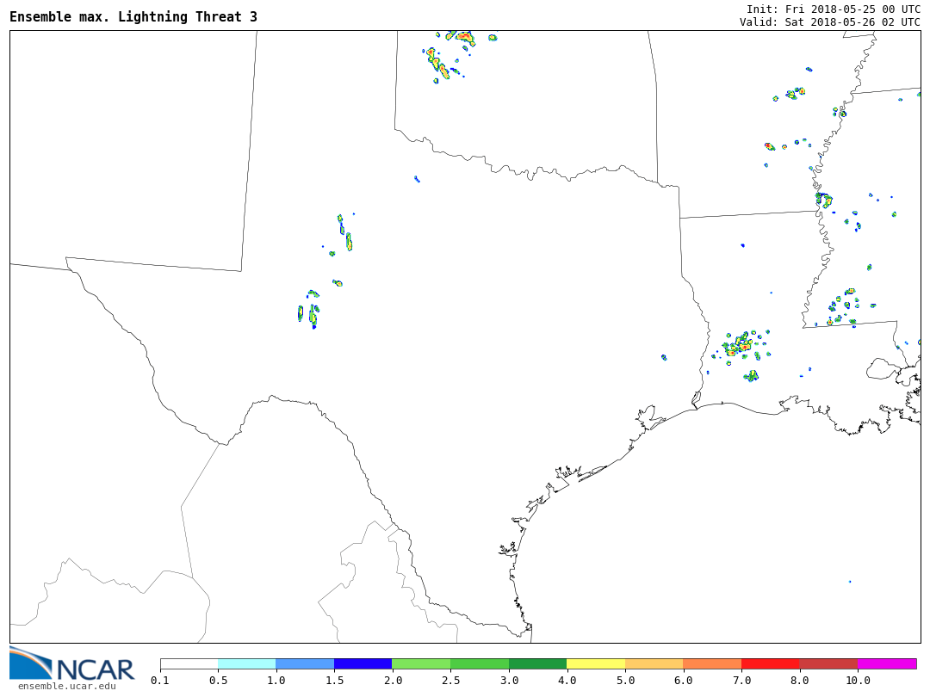Click the '10.0' color bar tick label

tap(858, 681)
